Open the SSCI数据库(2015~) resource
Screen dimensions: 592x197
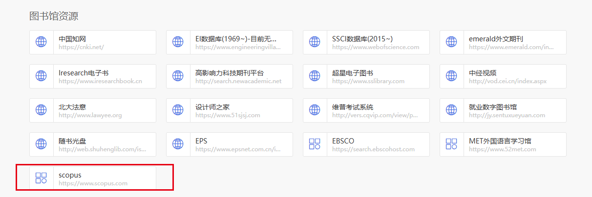coord(362,39)
